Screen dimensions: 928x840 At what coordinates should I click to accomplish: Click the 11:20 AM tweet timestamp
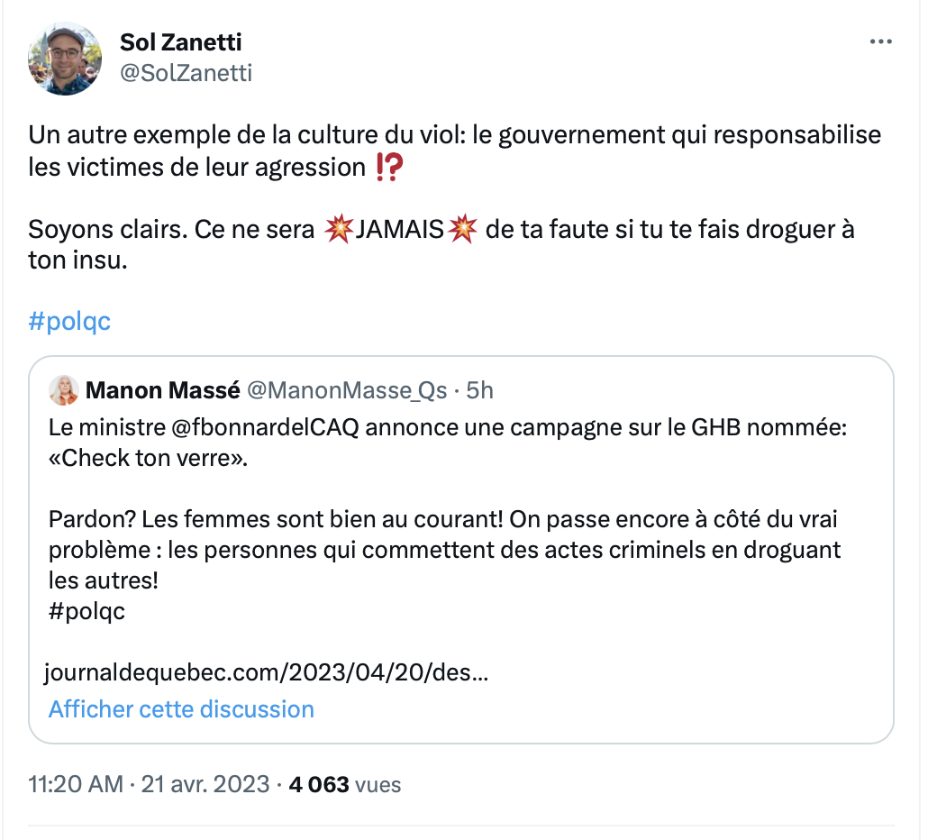[x=76, y=784]
